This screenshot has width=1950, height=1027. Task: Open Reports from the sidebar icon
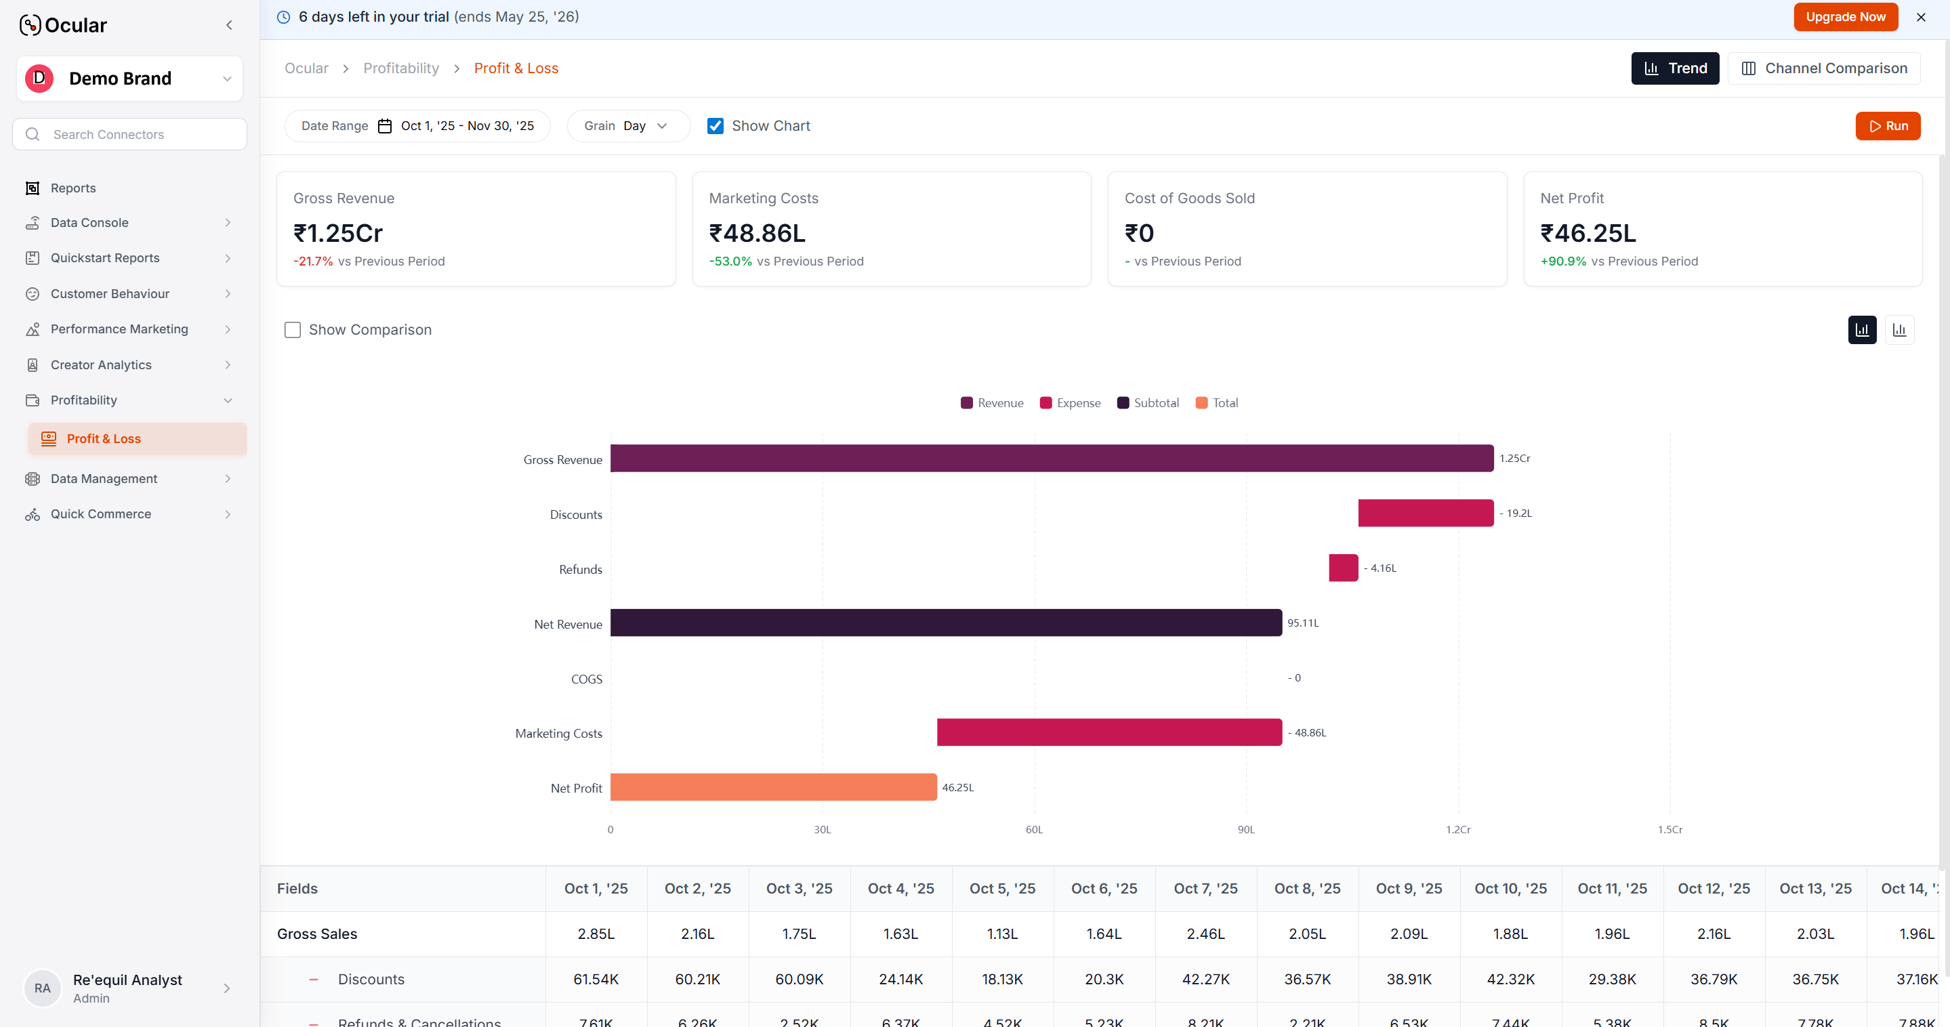coord(33,188)
